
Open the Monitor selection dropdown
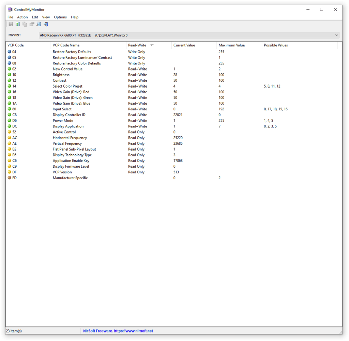pyautogui.click(x=337, y=35)
